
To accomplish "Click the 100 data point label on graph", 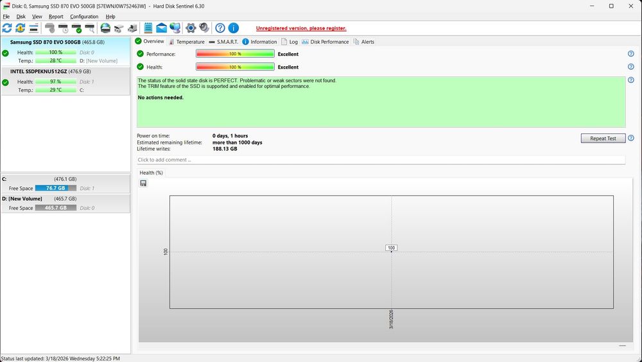I will click(391, 248).
